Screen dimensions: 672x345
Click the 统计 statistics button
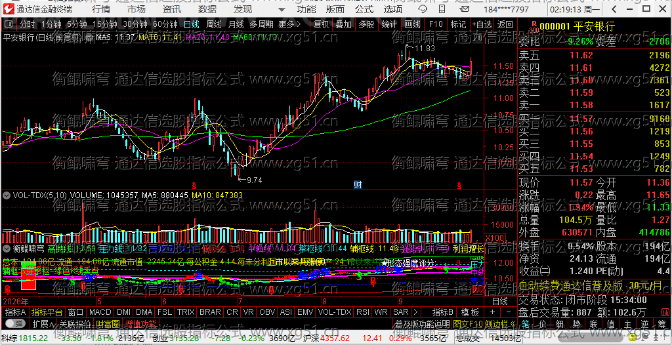pyautogui.click(x=390, y=24)
